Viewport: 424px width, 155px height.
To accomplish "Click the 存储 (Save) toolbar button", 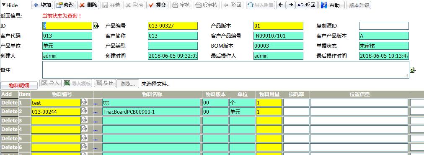I will pyautogui.click(x=111, y=5).
